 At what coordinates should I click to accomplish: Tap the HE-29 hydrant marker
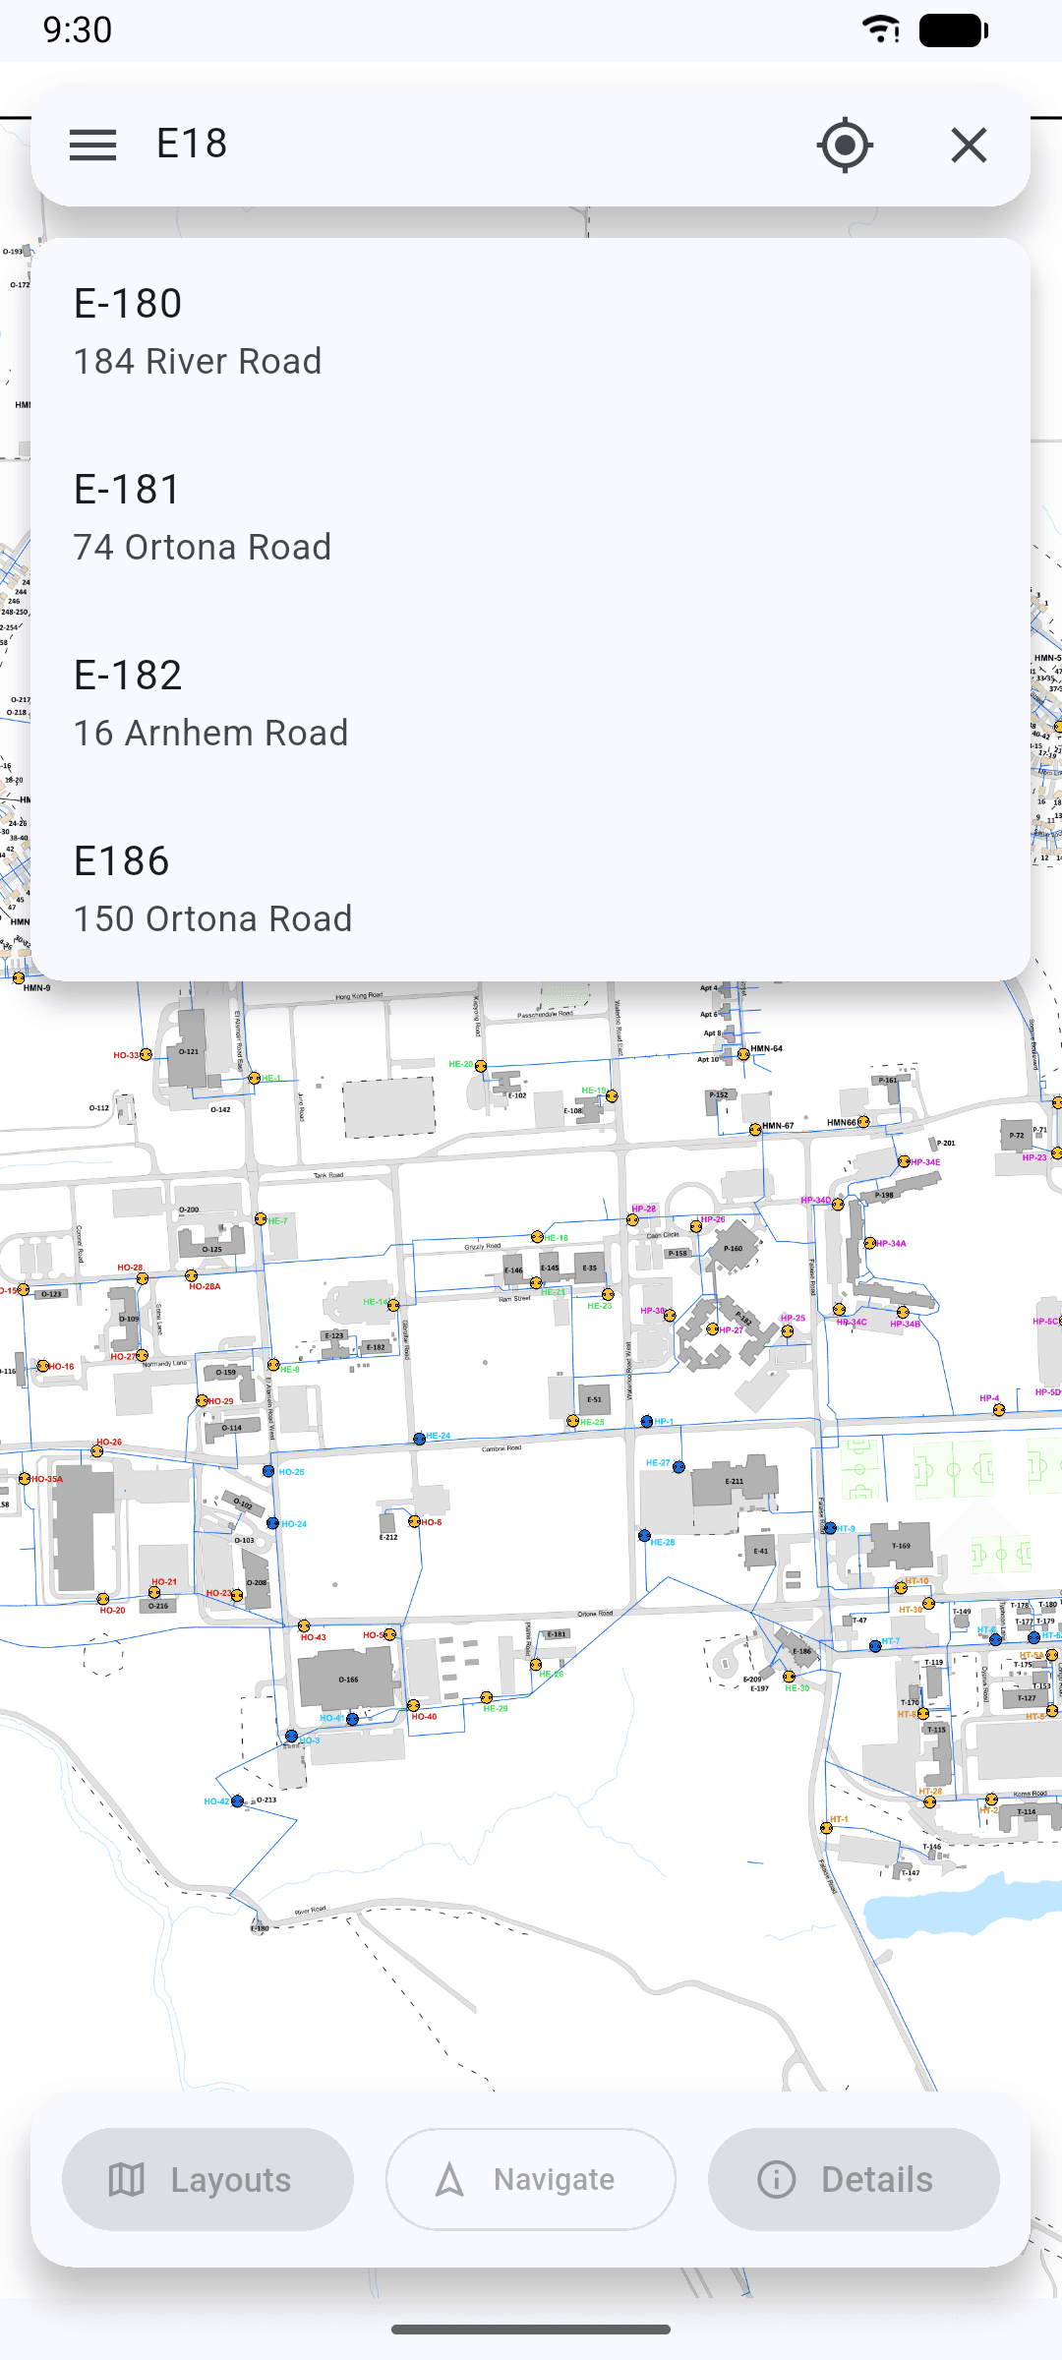pyautogui.click(x=486, y=1697)
